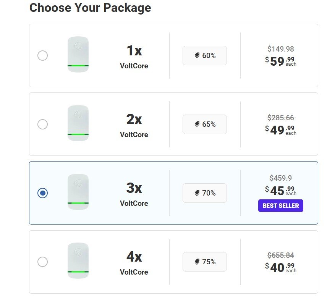Screen dimensions: 335x304
Task: Click the $59.99 each price
Action: 280,61
